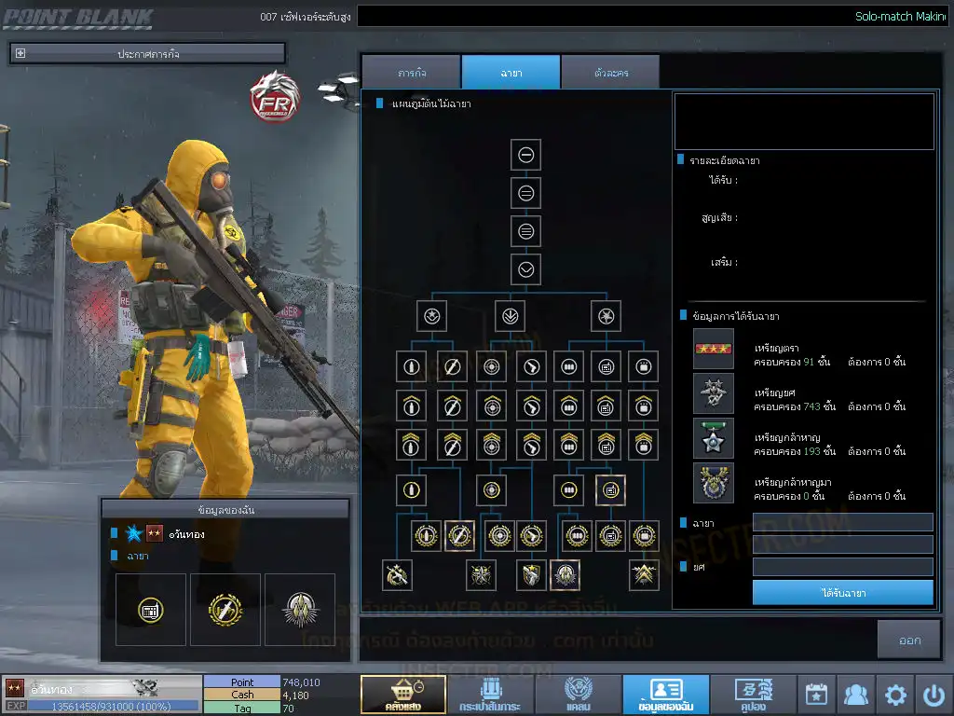Open the clan emblem menu (แคลน)
Screen dimensions: 954x716
pyautogui.click(x=578, y=695)
